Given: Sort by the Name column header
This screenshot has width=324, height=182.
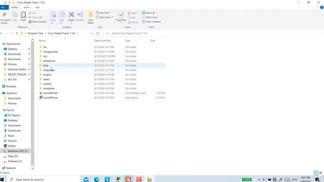Looking at the screenshot, I should click(x=42, y=40).
